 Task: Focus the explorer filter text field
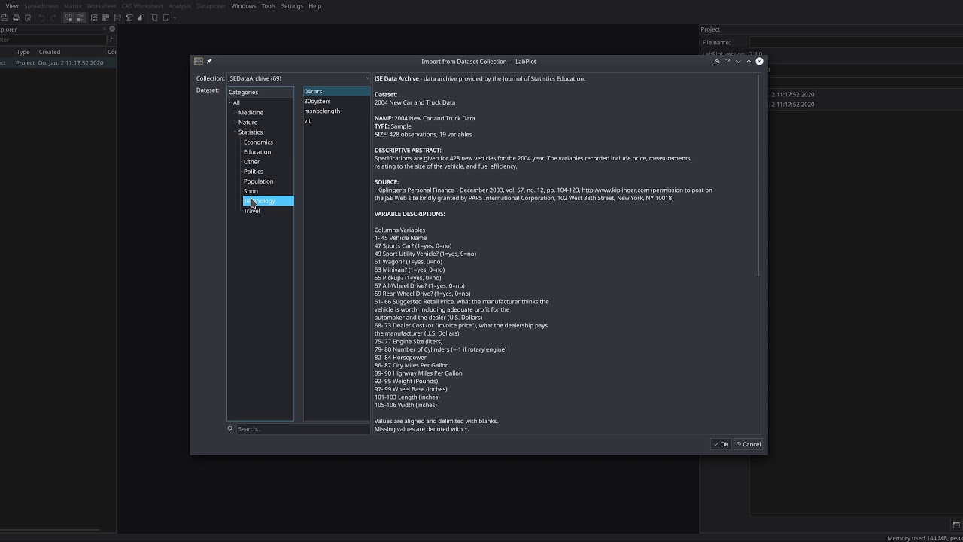[53, 39]
